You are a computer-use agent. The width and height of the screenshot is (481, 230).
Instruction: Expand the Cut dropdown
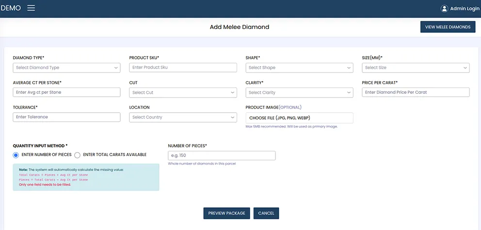coord(183,92)
